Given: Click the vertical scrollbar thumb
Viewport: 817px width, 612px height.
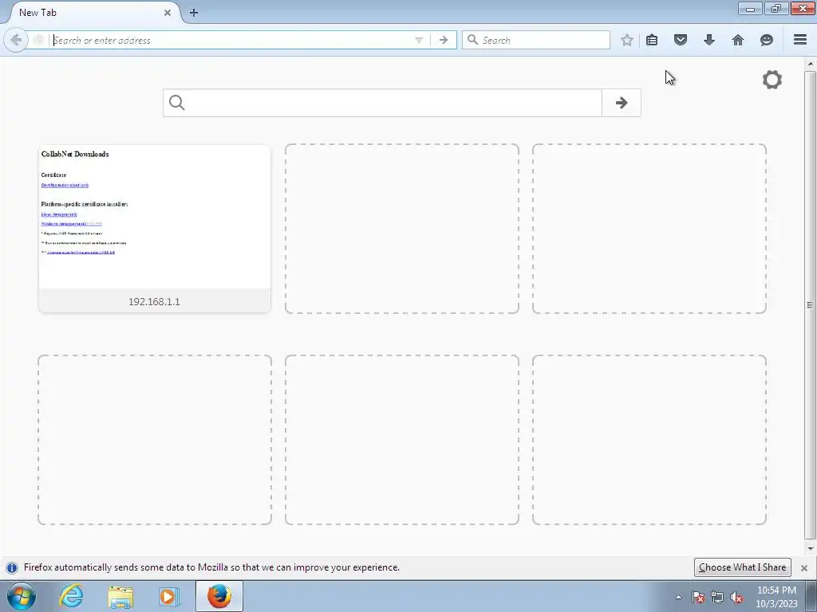Looking at the screenshot, I should pos(810,305).
